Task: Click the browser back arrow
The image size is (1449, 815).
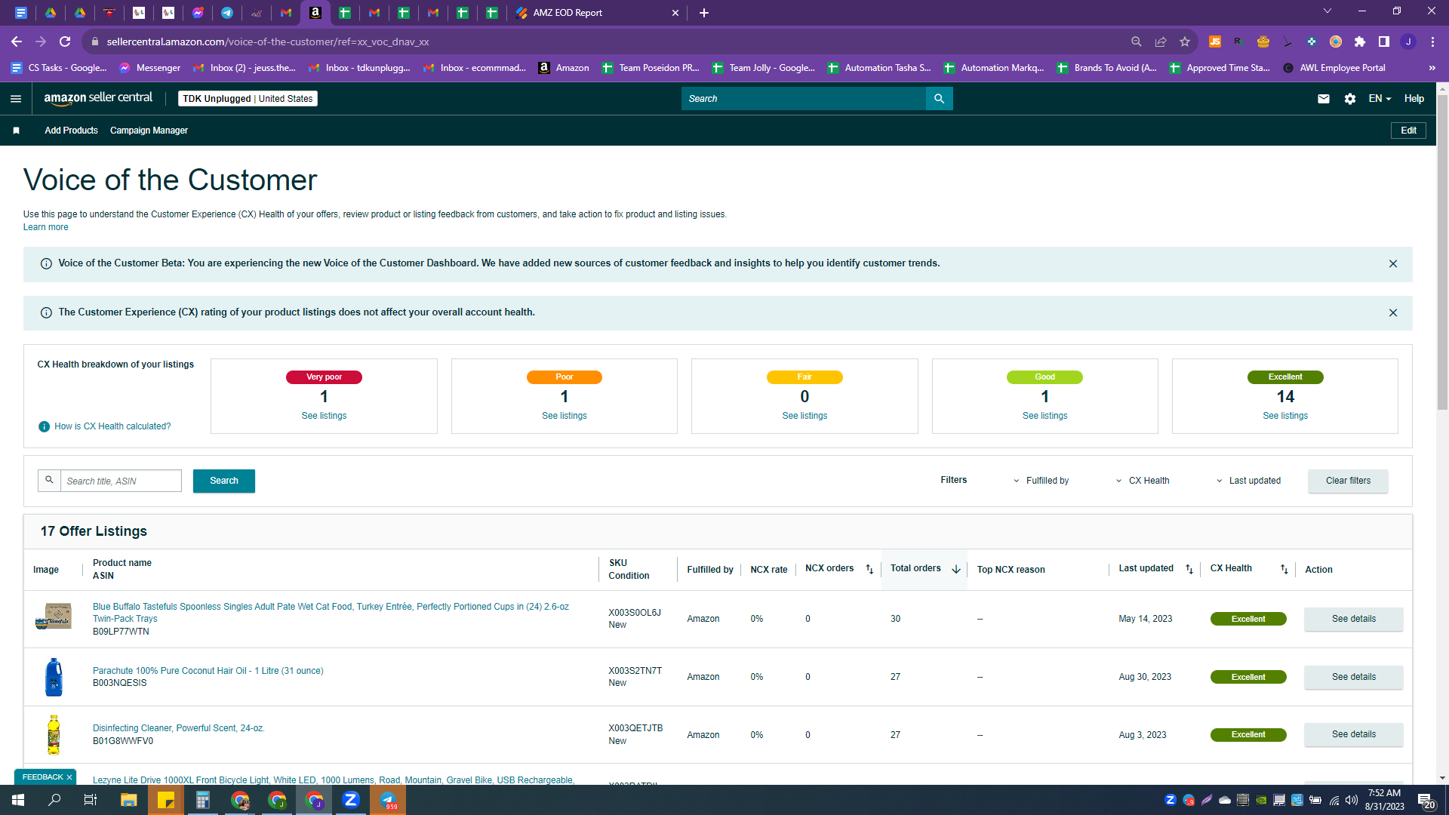Action: pos(17,42)
